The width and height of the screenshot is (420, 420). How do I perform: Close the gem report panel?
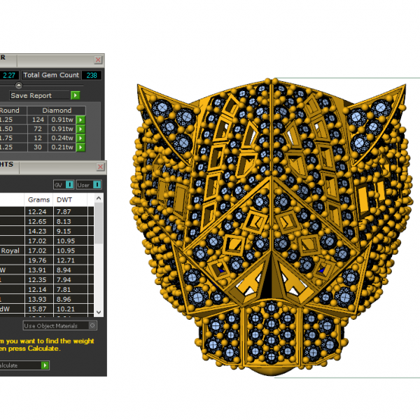[99, 60]
